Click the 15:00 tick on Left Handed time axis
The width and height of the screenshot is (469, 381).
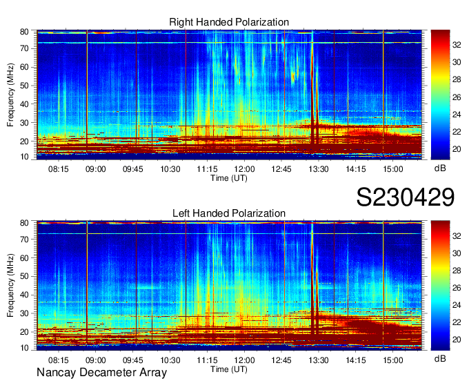pyautogui.click(x=393, y=360)
